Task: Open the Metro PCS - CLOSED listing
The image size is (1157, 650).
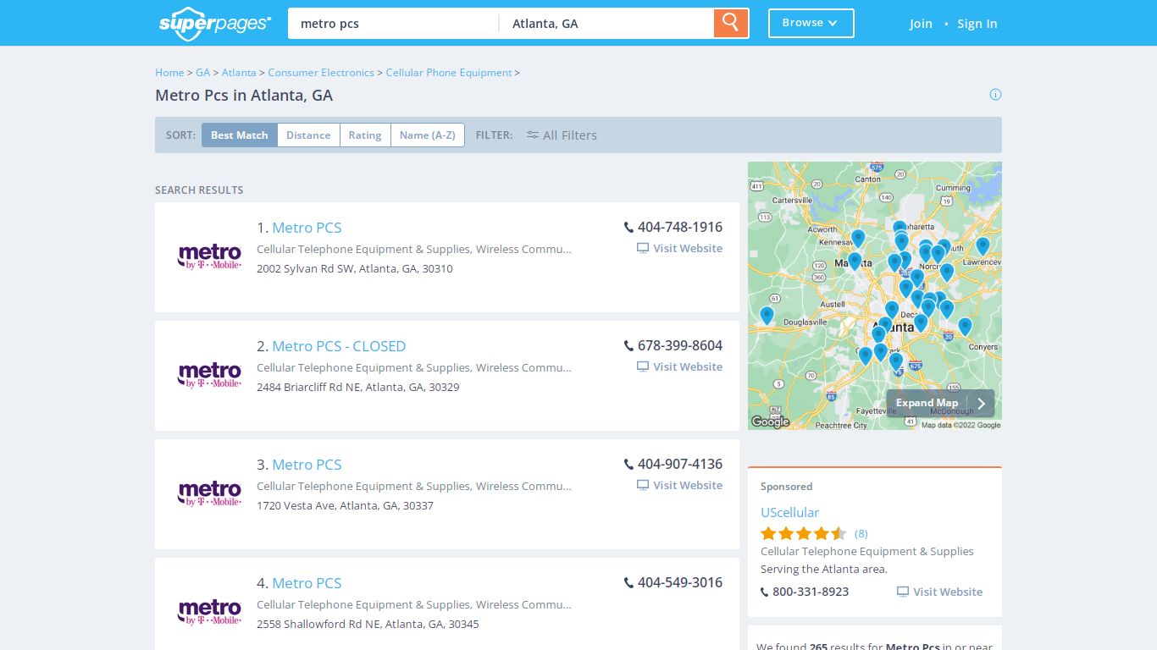Action: (x=339, y=346)
